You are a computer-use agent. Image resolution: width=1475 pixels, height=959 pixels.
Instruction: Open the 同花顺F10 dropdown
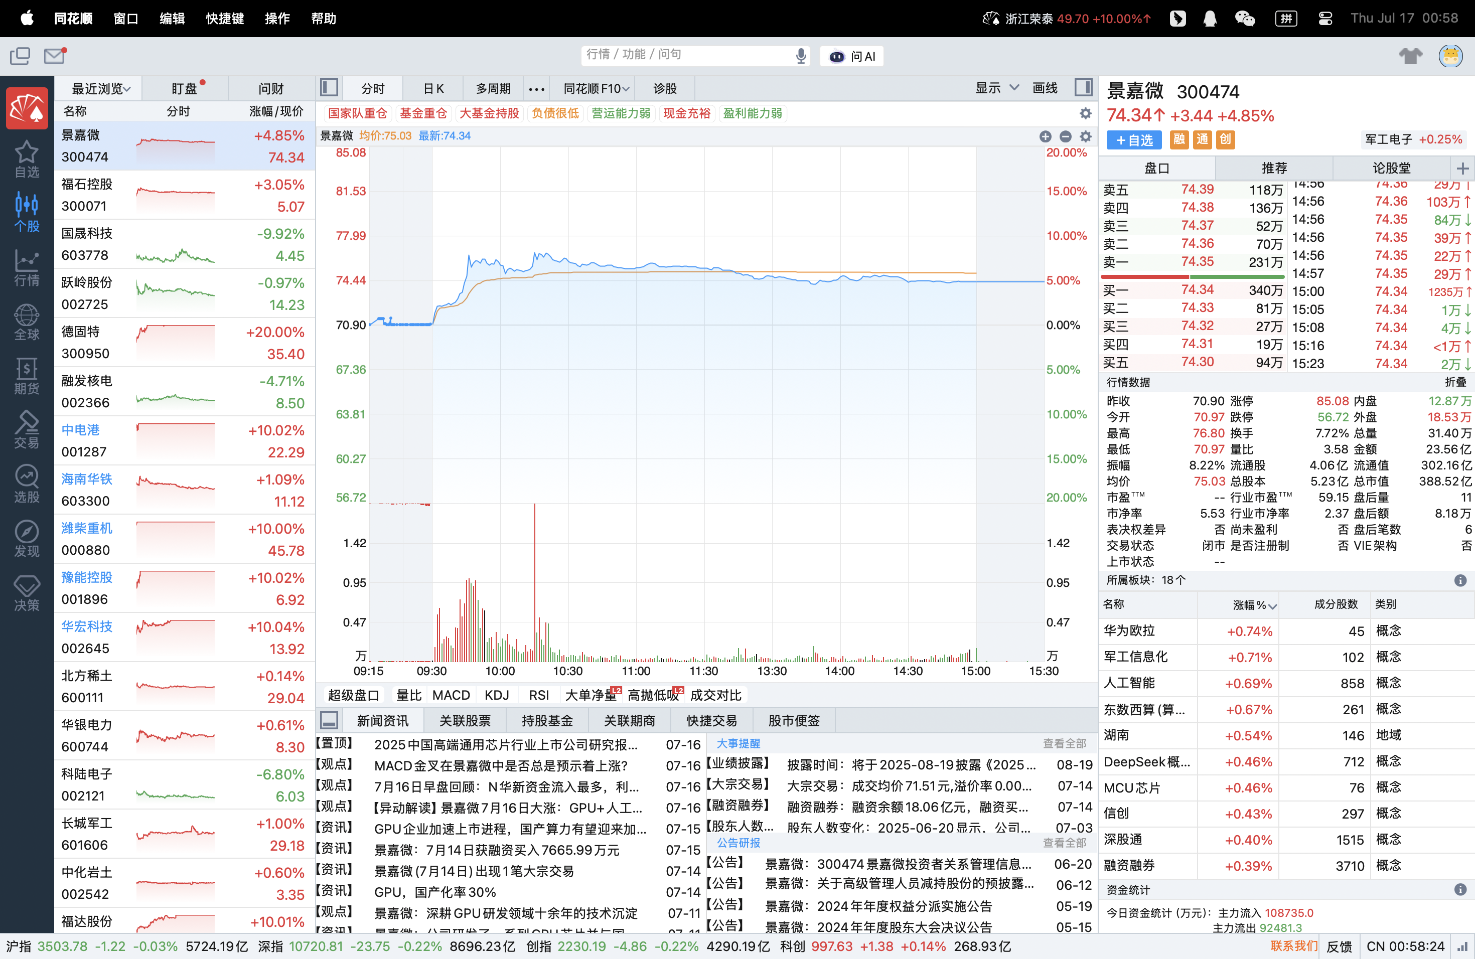click(596, 89)
